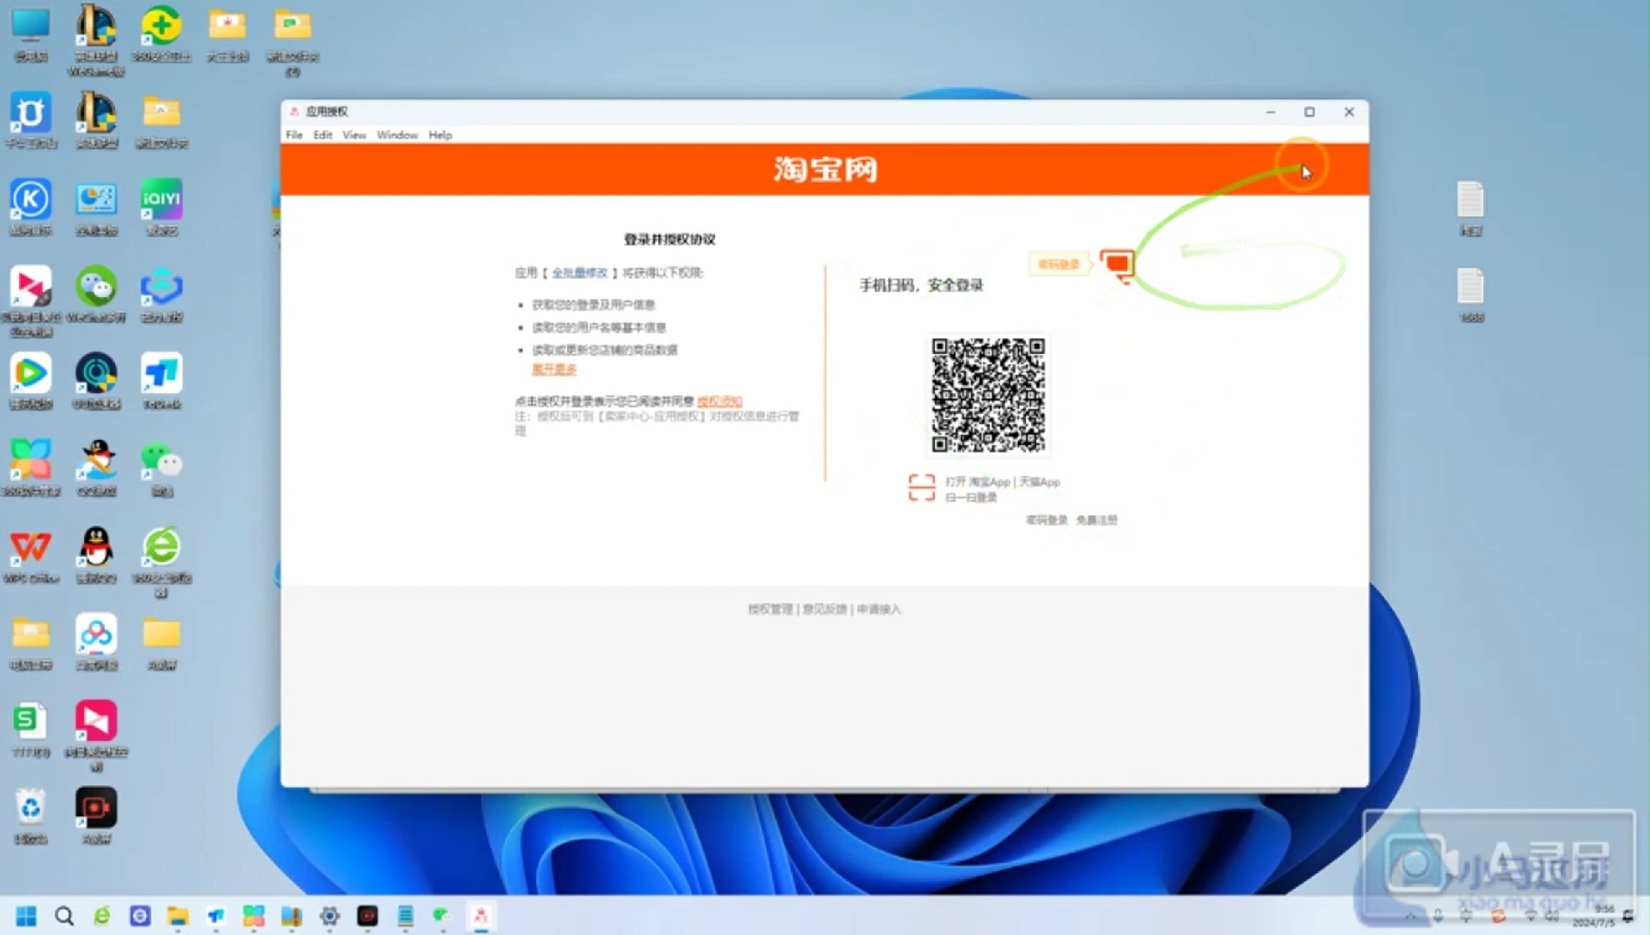The image size is (1650, 935).
Task: Select the ToDesk desktop icon
Action: [162, 381]
